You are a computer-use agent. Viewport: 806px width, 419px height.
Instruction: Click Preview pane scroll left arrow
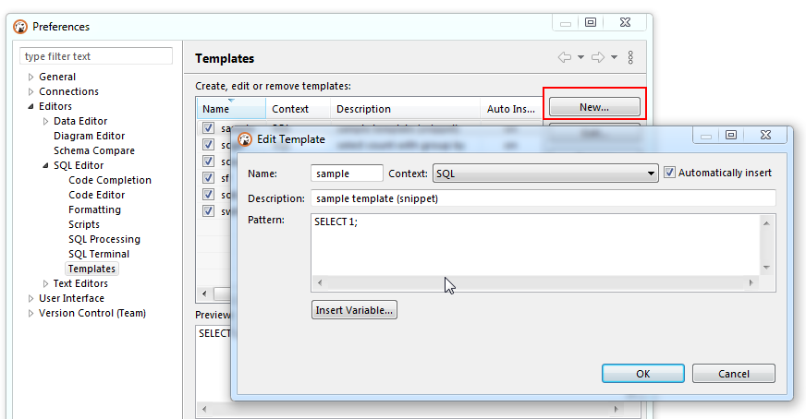pos(204,409)
